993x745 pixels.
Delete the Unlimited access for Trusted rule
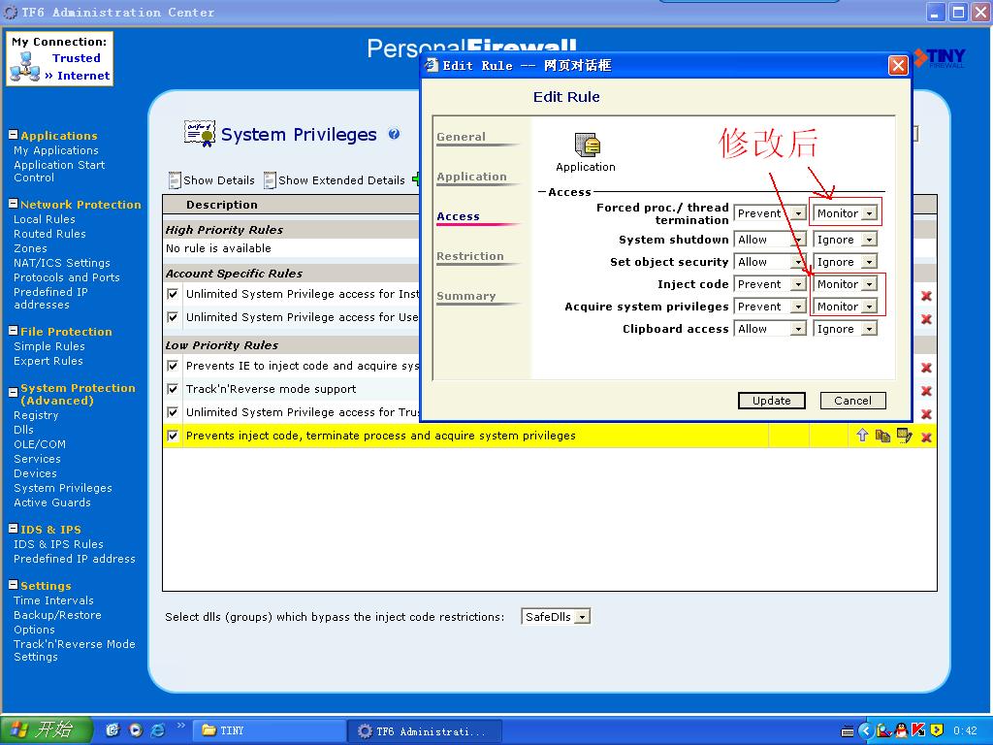[x=926, y=413]
